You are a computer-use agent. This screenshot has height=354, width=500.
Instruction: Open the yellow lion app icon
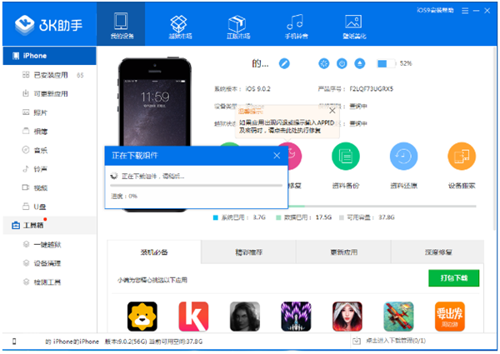[x=142, y=317]
